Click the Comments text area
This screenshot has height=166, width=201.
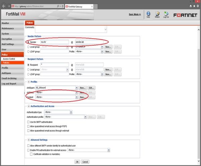click(x=71, y=29)
